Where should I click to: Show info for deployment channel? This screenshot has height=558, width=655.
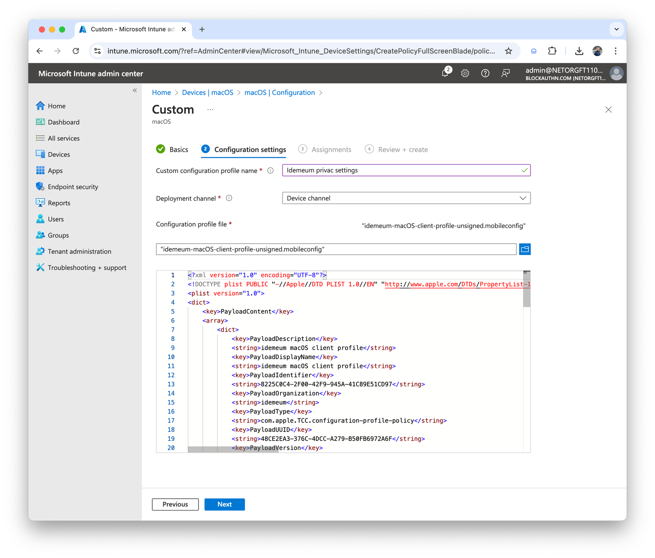pyautogui.click(x=229, y=198)
